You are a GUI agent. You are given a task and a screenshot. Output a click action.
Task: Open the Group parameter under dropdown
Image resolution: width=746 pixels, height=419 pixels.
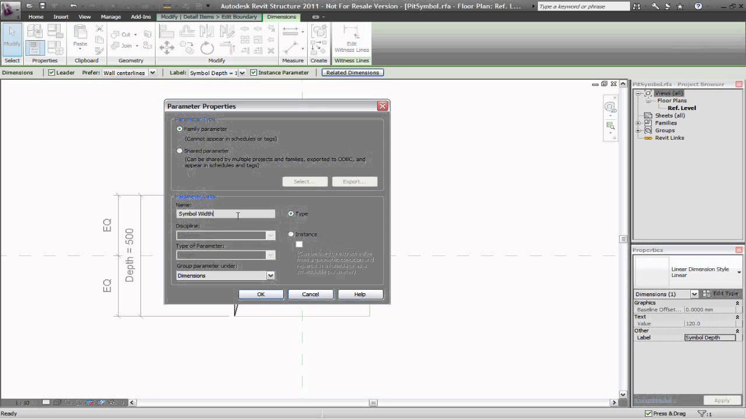[270, 275]
